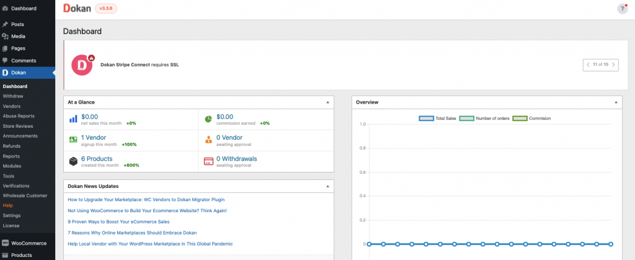The height and width of the screenshot is (260, 635).
Task: Toggle Total Sales legend in chart
Action: point(437,119)
